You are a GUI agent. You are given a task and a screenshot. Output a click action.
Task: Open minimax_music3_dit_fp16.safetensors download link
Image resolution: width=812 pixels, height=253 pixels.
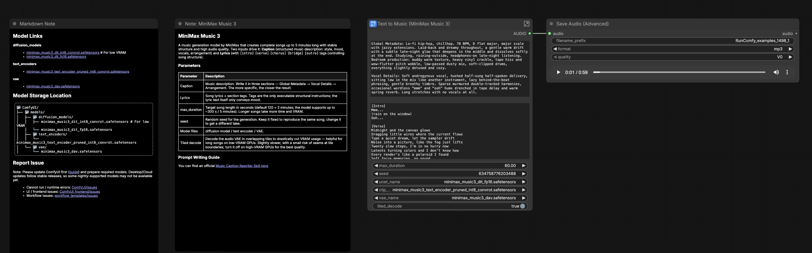56,57
